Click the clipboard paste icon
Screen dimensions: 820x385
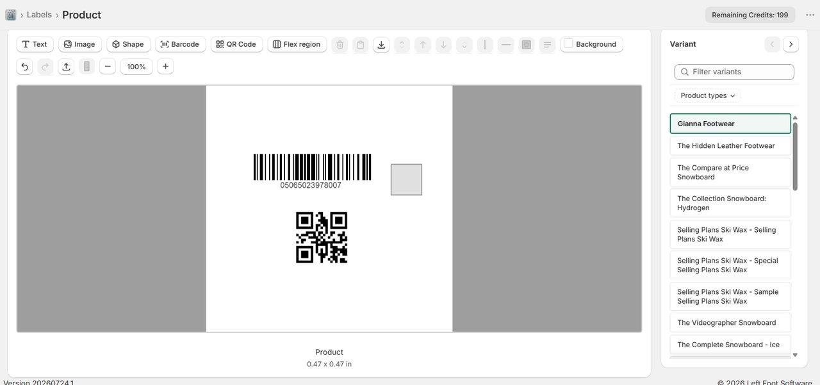[x=361, y=45]
